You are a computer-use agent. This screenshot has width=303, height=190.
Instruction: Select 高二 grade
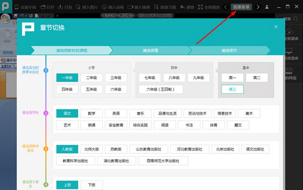click(257, 78)
